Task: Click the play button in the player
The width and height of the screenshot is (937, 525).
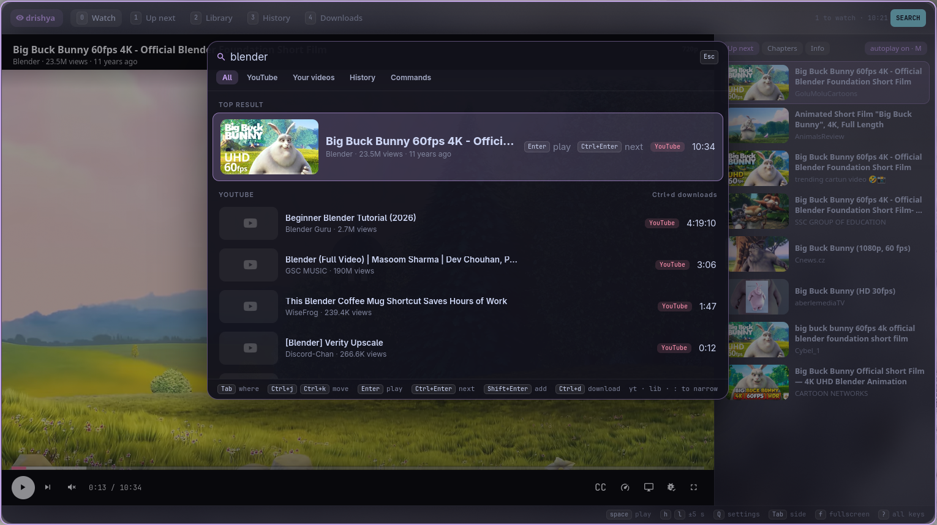Action: (23, 488)
